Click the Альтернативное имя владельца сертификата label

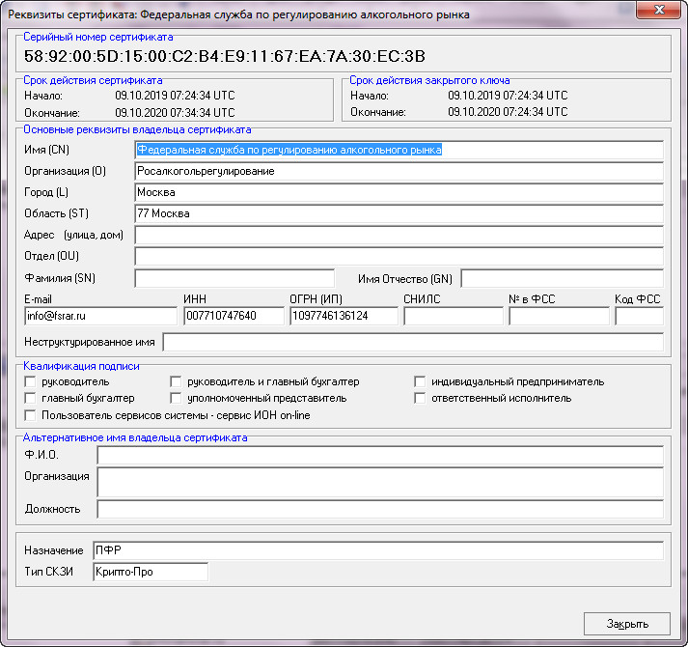[135, 437]
